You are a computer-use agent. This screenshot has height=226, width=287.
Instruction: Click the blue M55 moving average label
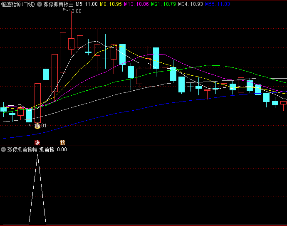coord(217,4)
